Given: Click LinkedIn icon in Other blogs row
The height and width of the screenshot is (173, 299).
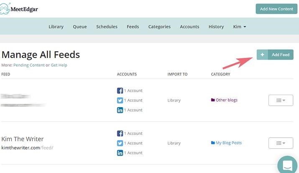Looking at the screenshot, I should pos(120,110).
